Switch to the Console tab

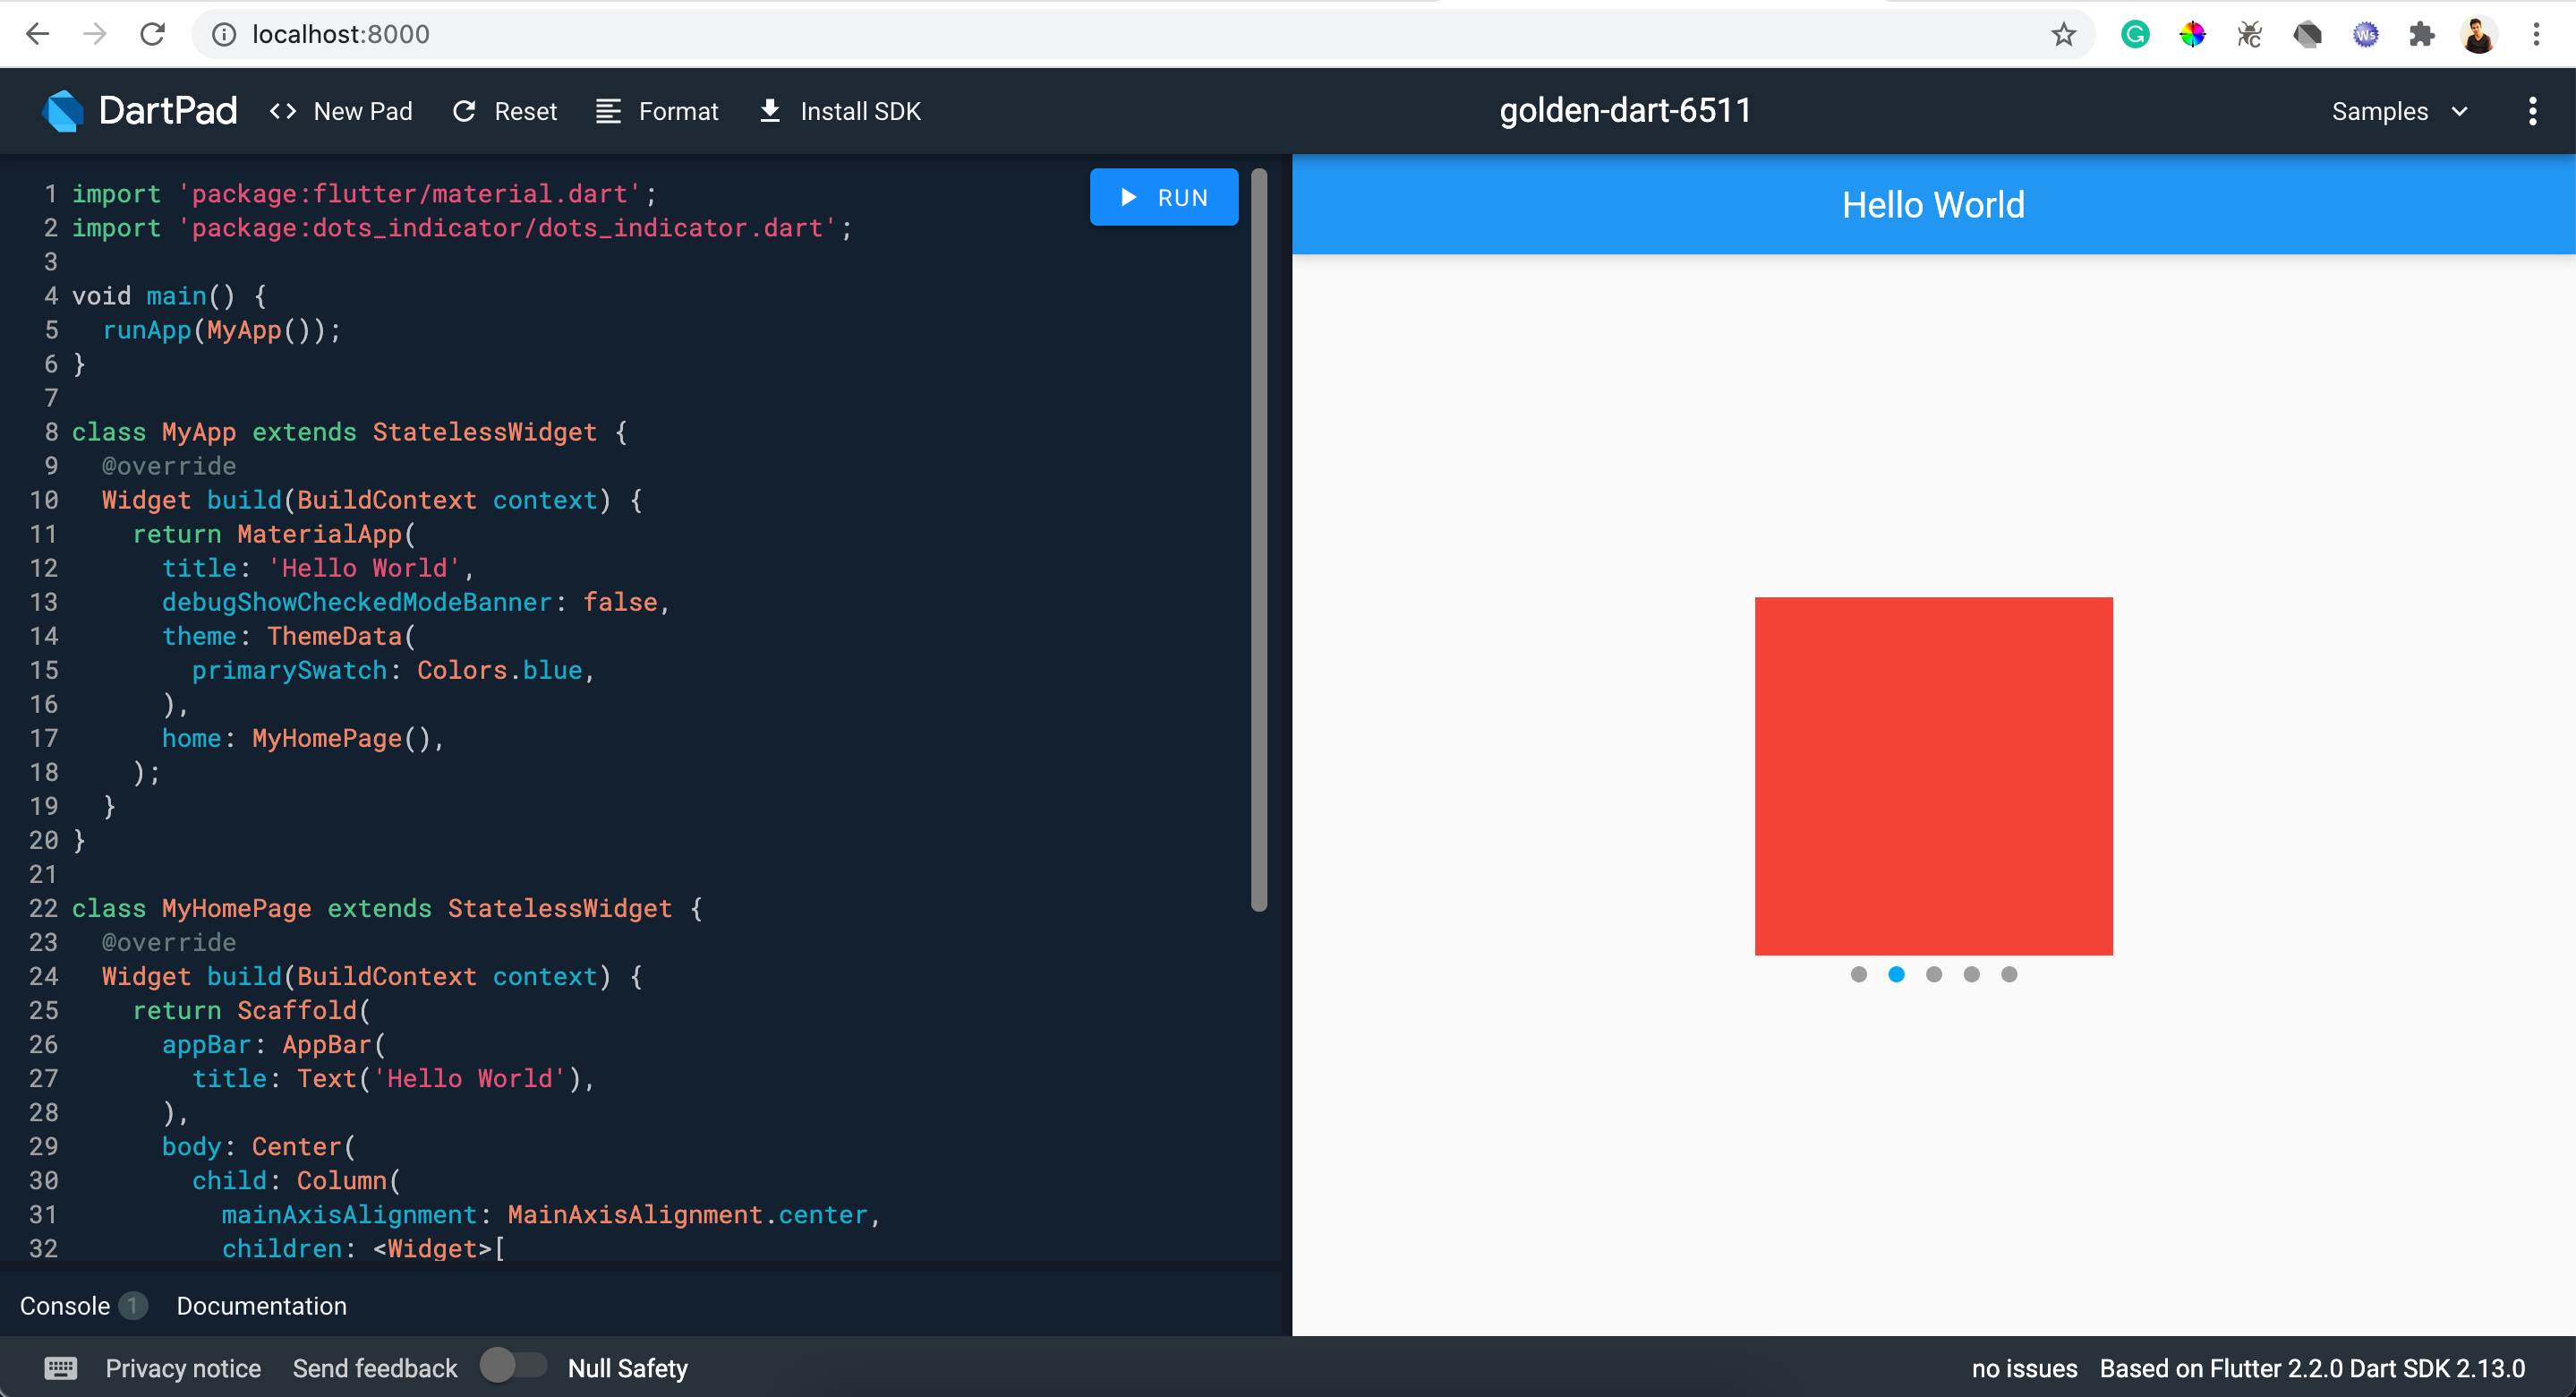(x=65, y=1306)
